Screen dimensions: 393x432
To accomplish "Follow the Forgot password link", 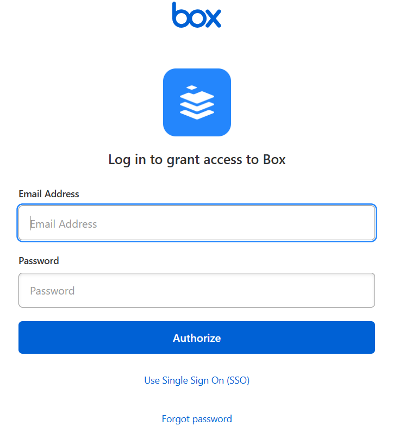I will click(197, 419).
